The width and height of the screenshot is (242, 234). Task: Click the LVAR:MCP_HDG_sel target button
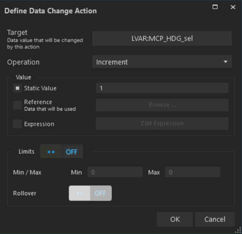tap(162, 38)
